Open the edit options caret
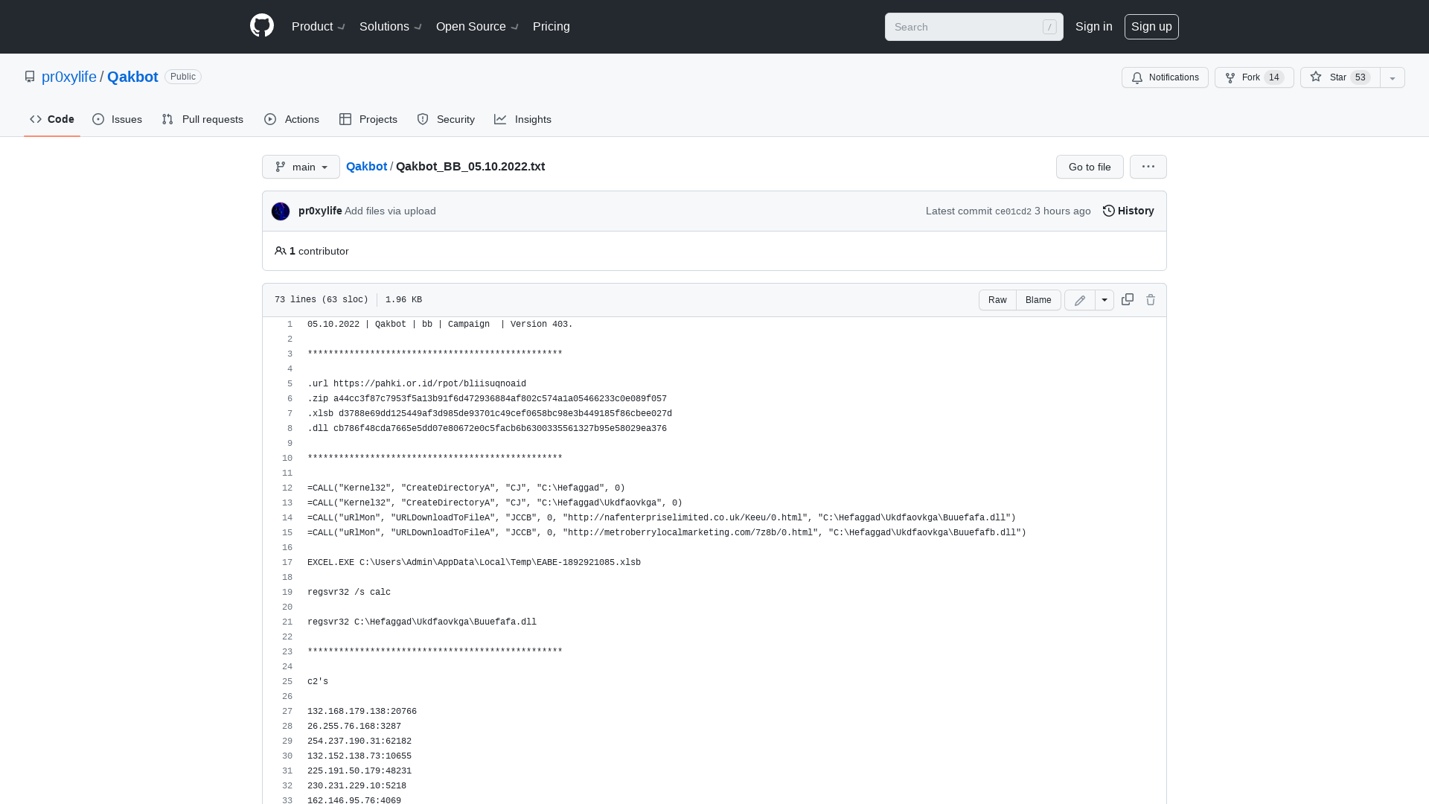This screenshot has width=1429, height=804. [1104, 299]
